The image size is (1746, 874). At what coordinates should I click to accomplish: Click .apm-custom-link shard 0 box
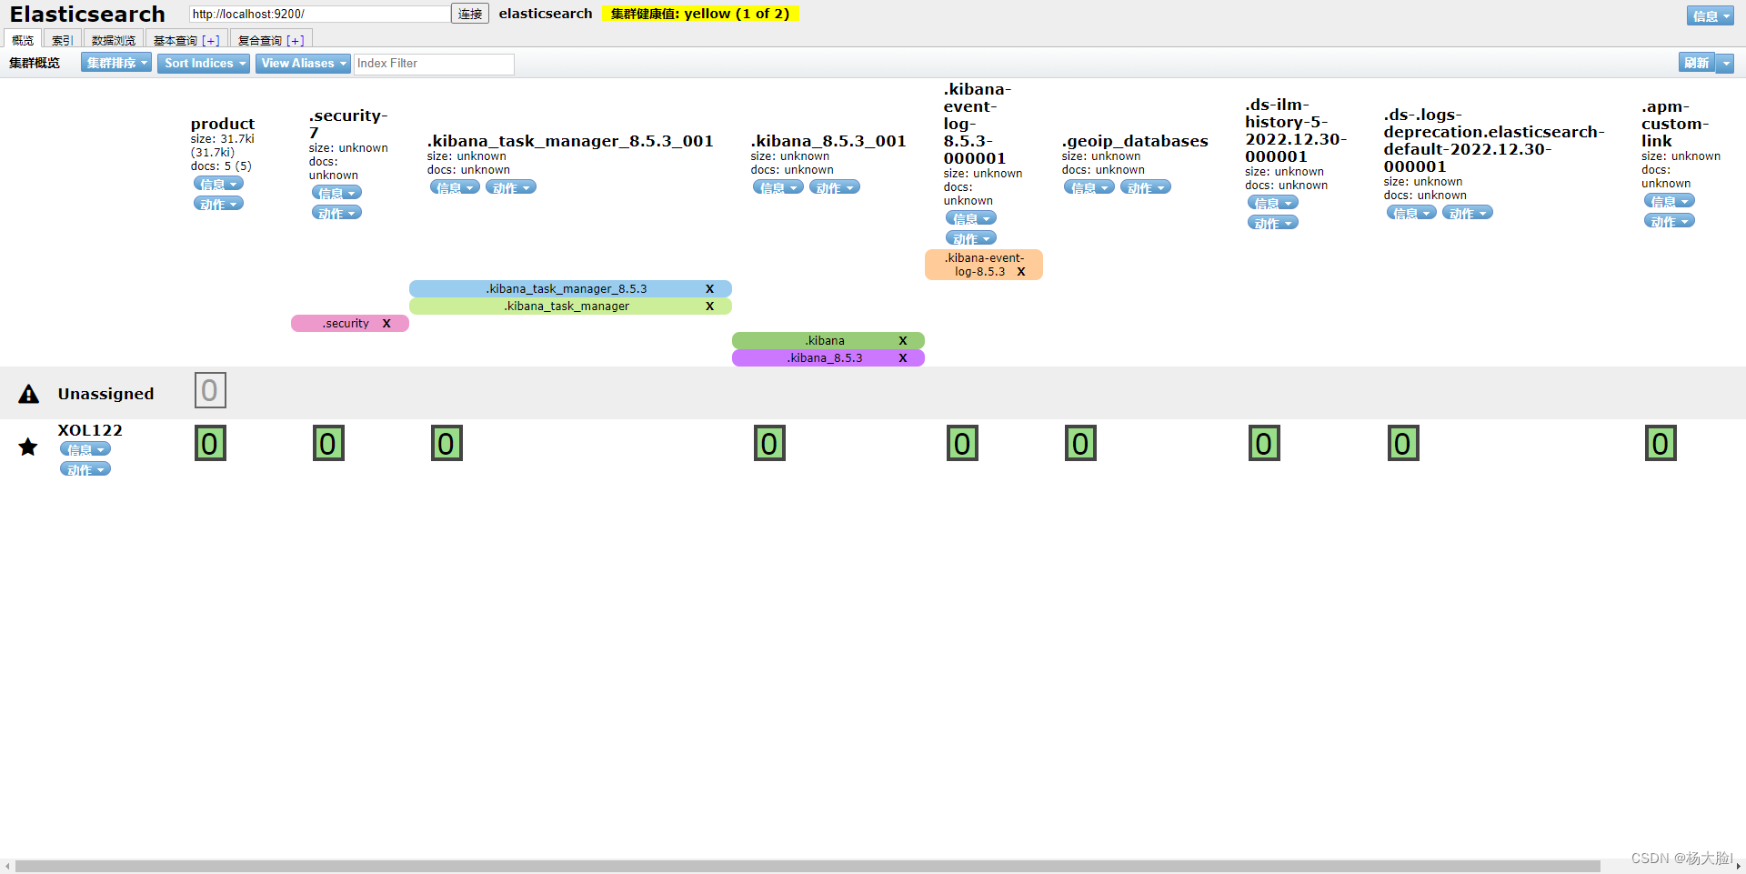1661,444
